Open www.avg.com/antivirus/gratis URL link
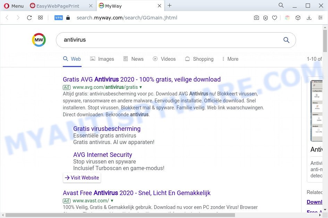The height and width of the screenshot is (218, 328). tap(105, 87)
